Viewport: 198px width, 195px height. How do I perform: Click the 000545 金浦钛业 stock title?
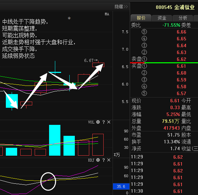(x=175, y=7)
